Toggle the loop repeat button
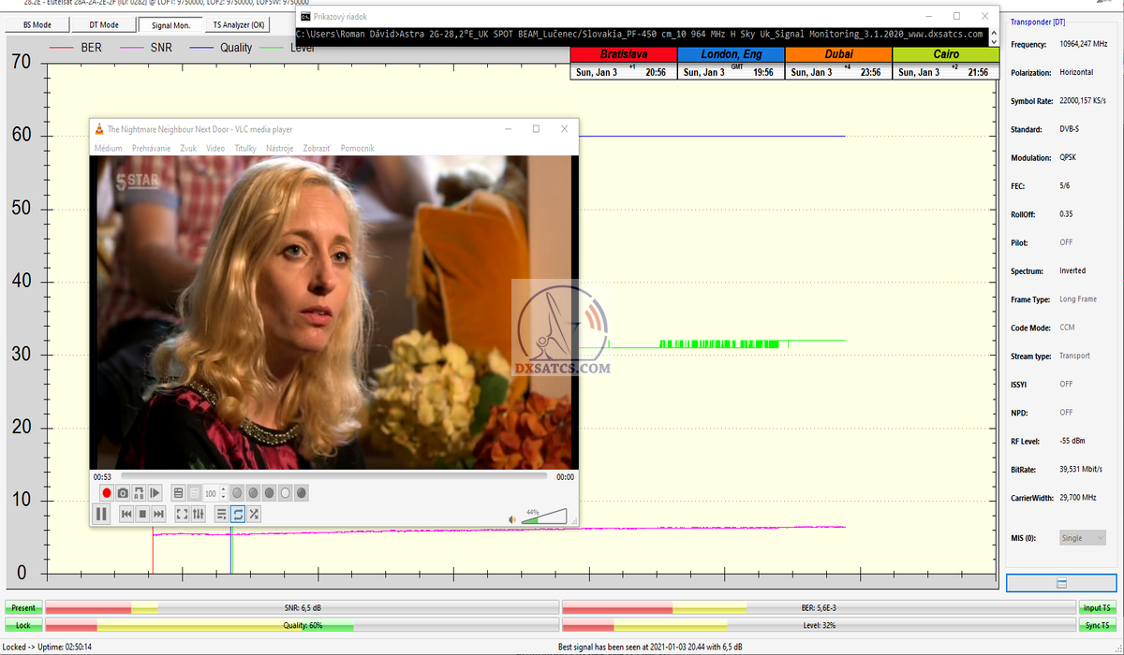Screen dimensions: 1124x655 click(238, 514)
